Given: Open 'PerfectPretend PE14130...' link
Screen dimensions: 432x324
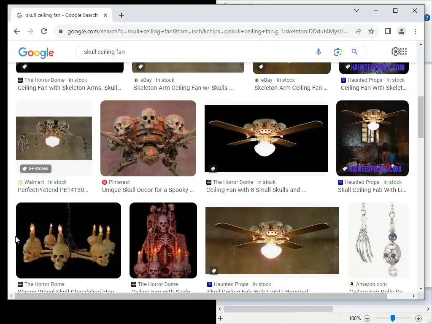Looking at the screenshot, I should pyautogui.click(x=53, y=190).
